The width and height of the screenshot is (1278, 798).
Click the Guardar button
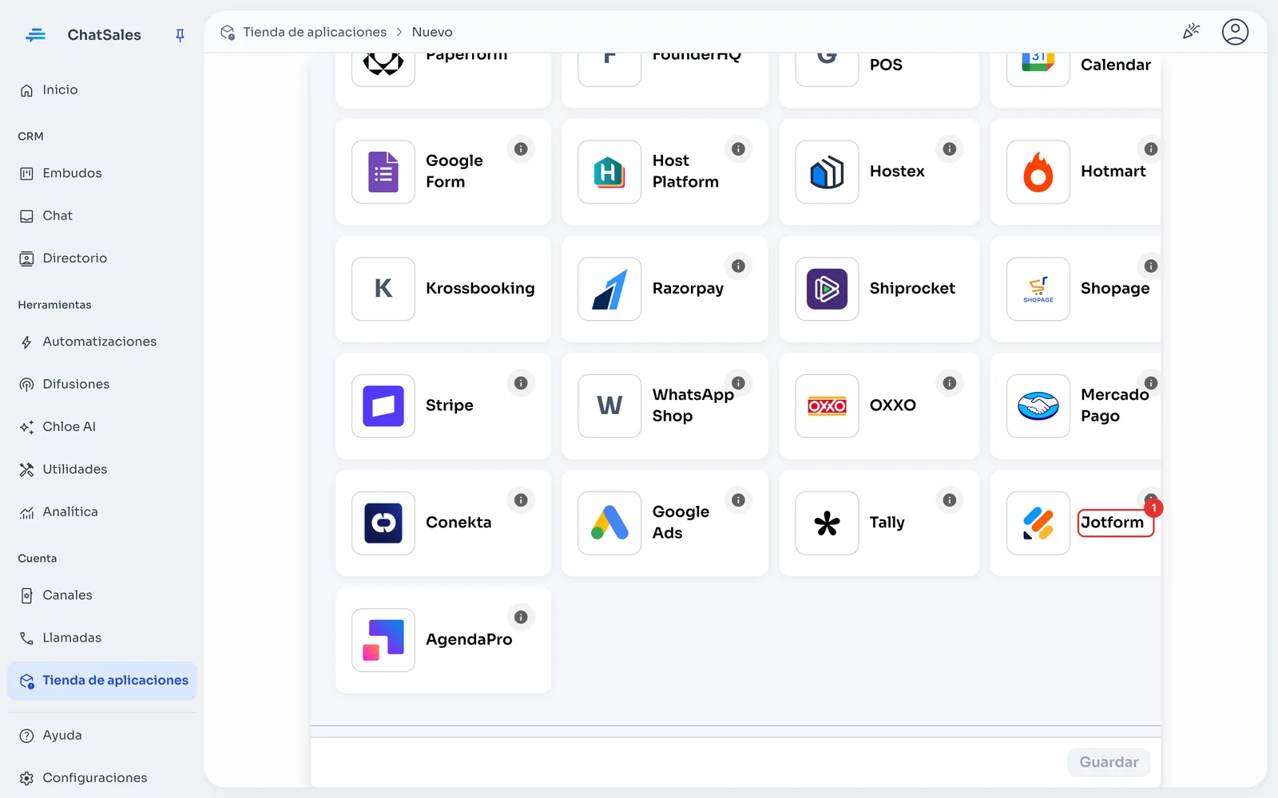click(x=1109, y=762)
